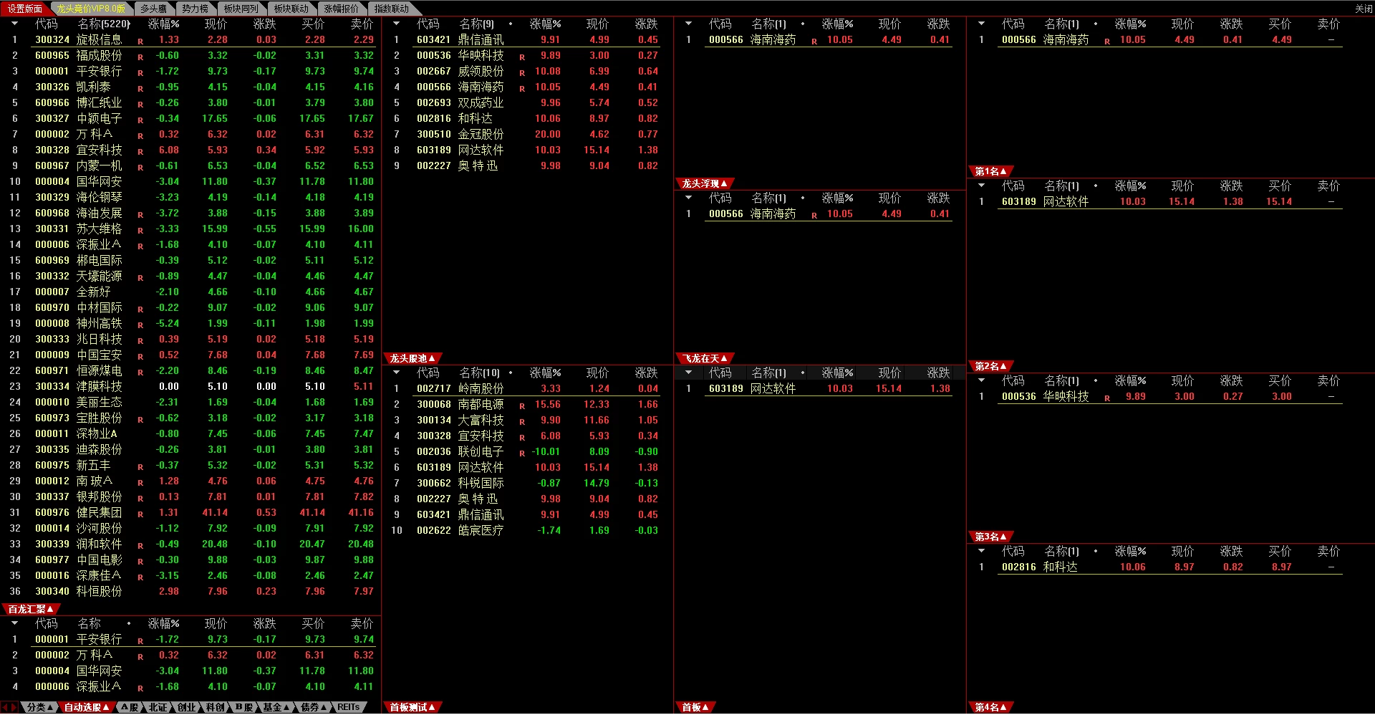Viewport: 1375px width, 715px height.
Task: Switch to the 板块联动 tab
Action: point(291,9)
